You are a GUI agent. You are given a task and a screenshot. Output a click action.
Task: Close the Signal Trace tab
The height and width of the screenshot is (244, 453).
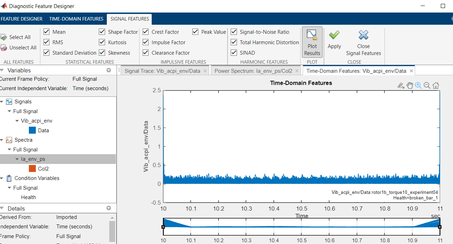coord(205,71)
